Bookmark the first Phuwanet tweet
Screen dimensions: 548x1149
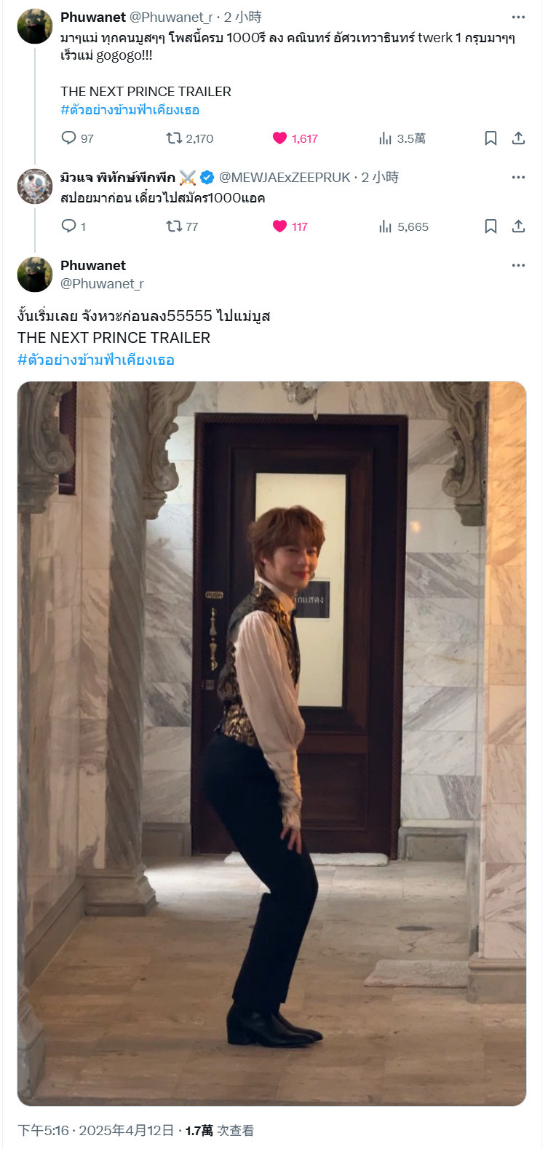[x=491, y=138]
